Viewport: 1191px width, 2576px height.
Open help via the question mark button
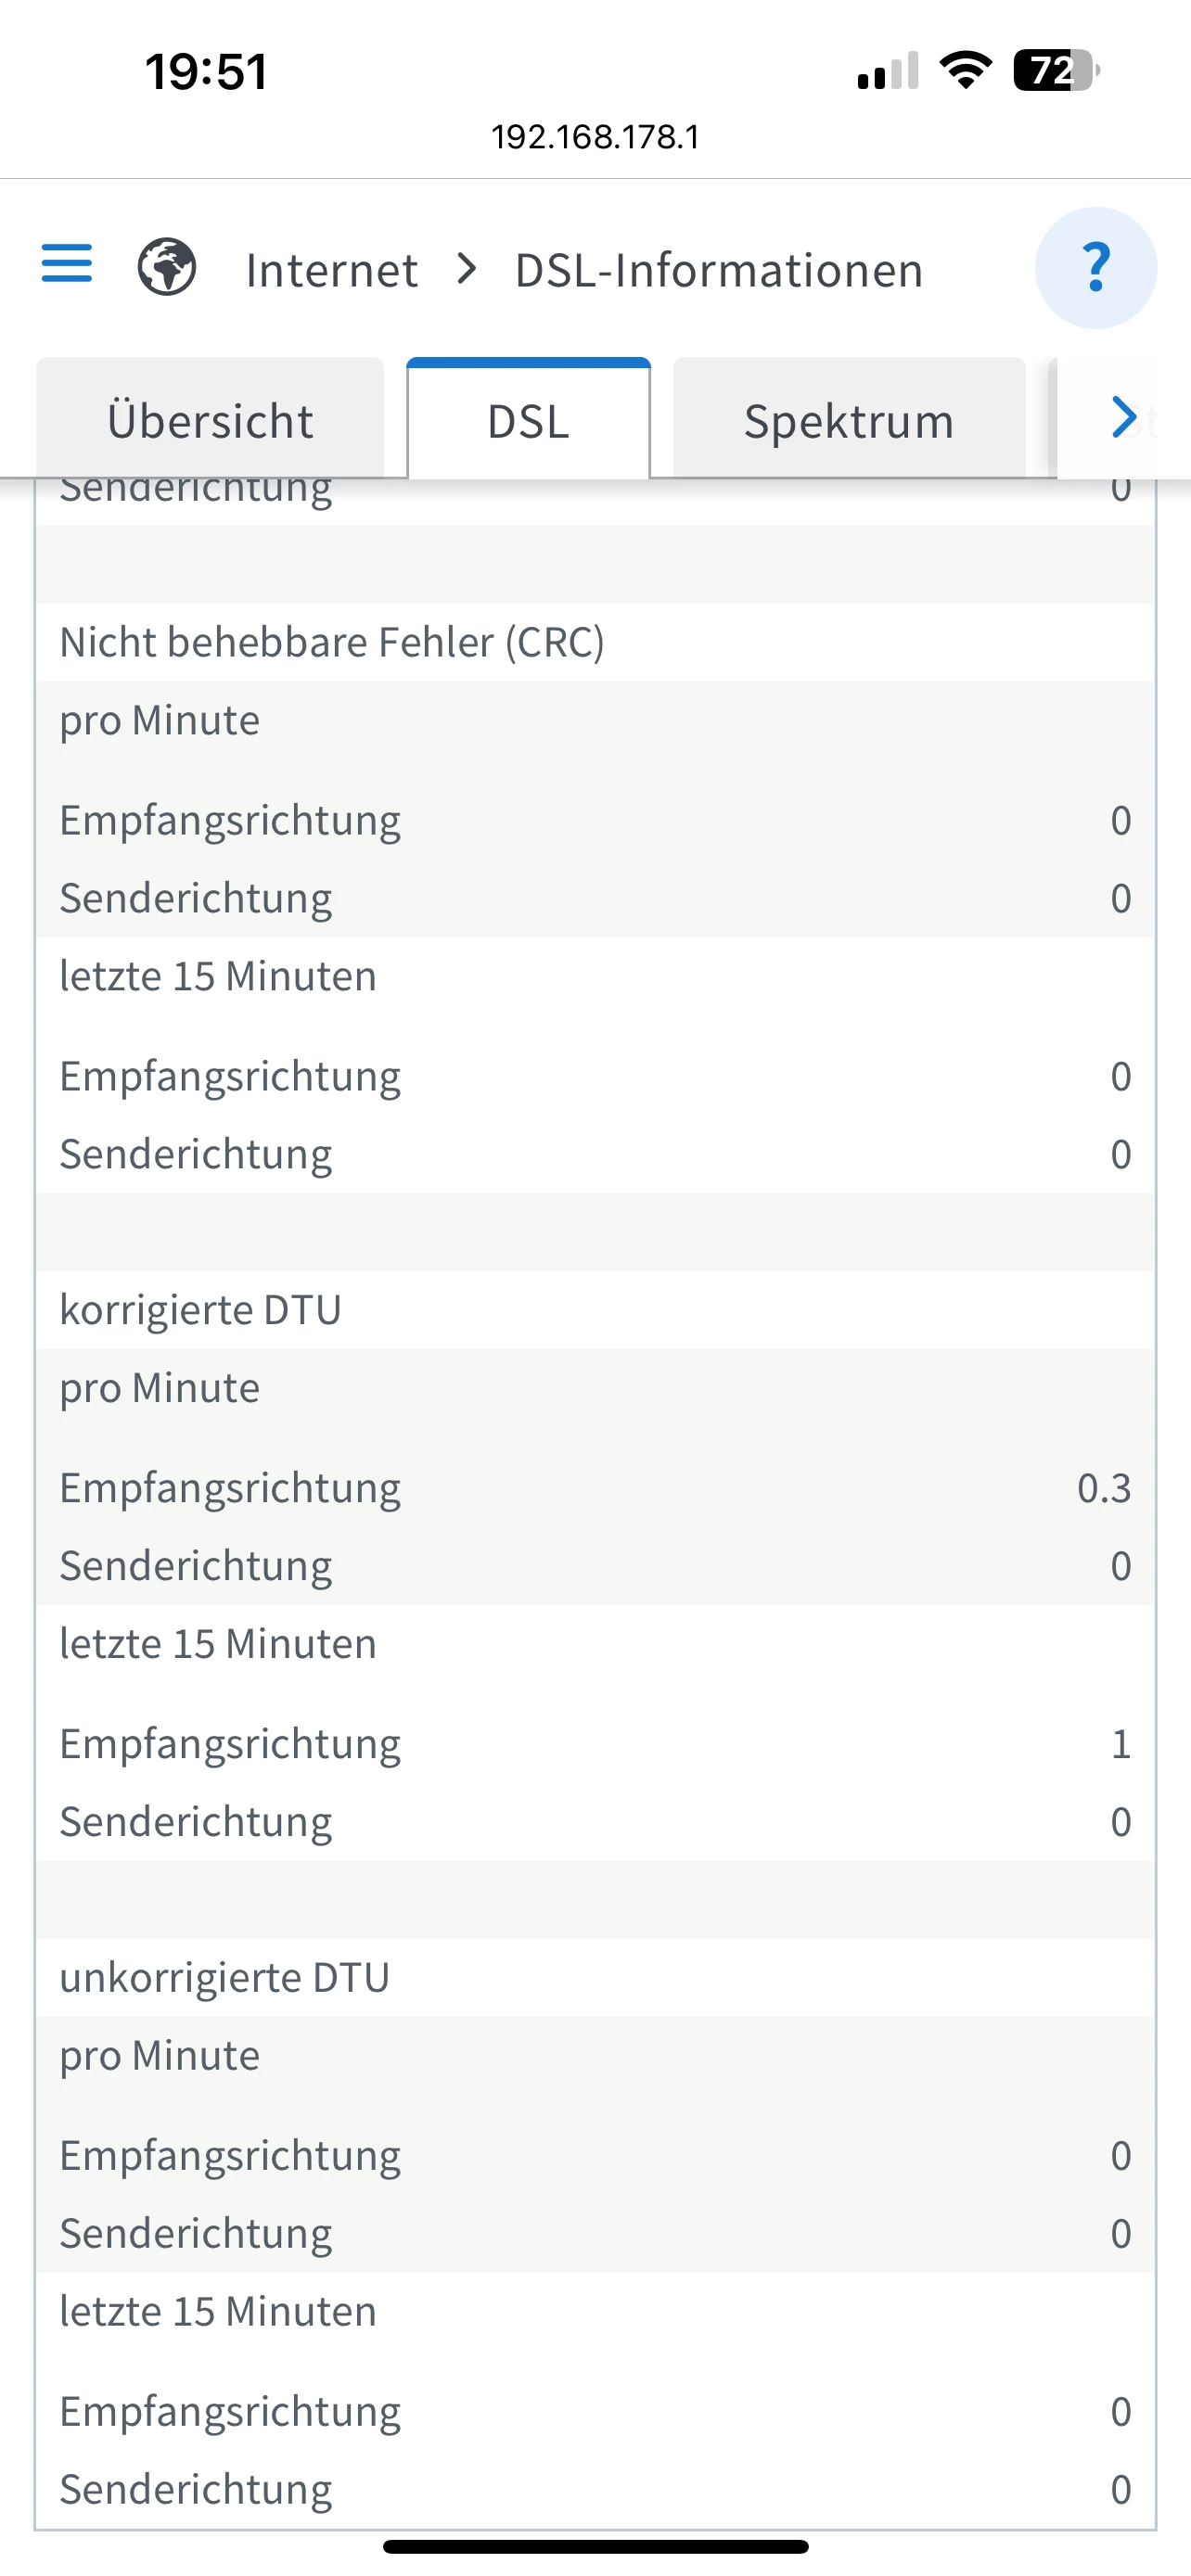(x=1095, y=267)
